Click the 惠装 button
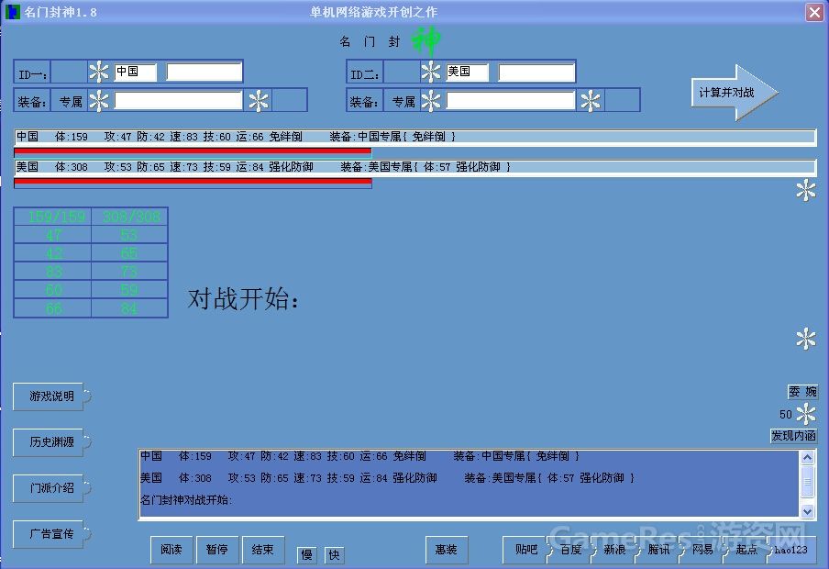Screen dimensions: 829x569 point(446,550)
